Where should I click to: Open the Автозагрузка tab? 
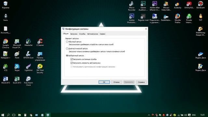click(92, 34)
